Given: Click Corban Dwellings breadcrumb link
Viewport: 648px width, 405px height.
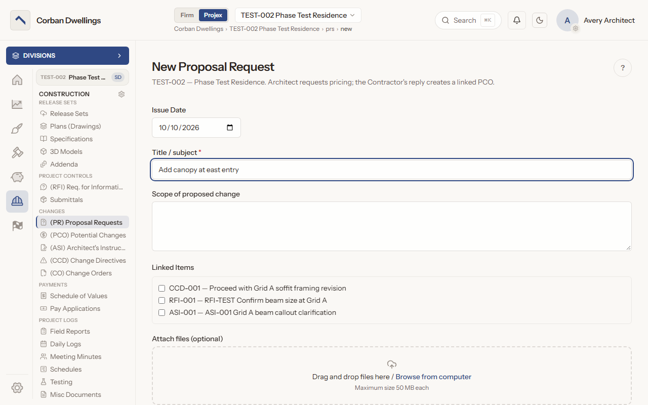Looking at the screenshot, I should click(198, 29).
